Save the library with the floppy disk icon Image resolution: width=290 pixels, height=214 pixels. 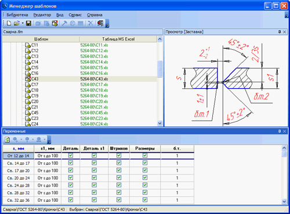[x=28, y=23]
